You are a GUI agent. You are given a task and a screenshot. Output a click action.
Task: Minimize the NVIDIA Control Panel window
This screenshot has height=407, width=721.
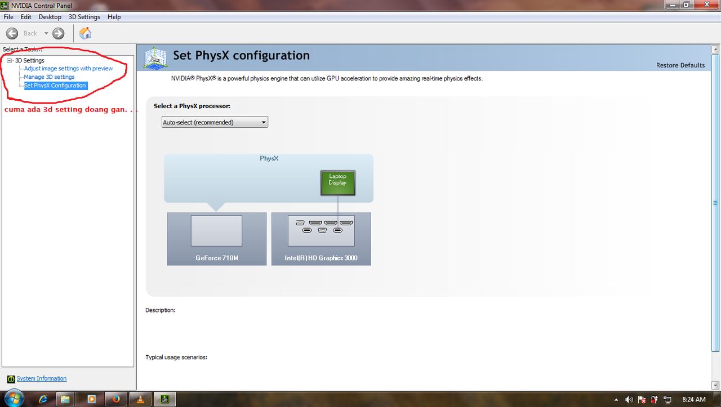click(x=672, y=5)
